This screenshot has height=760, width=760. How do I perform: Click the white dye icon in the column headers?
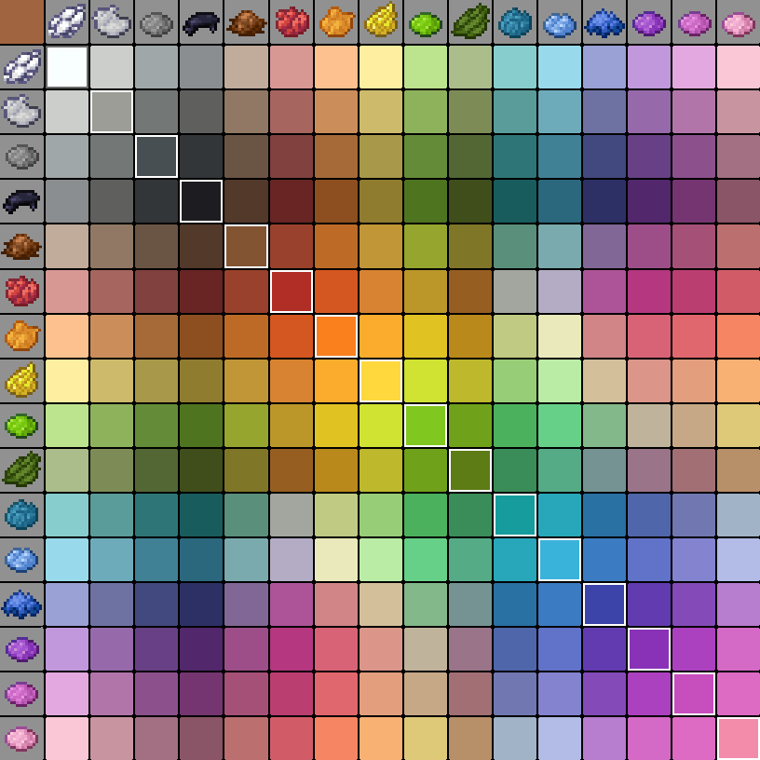[67, 21]
